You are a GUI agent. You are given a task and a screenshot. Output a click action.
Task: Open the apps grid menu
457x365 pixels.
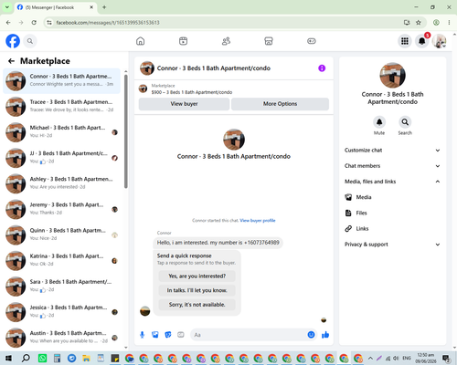tap(405, 41)
